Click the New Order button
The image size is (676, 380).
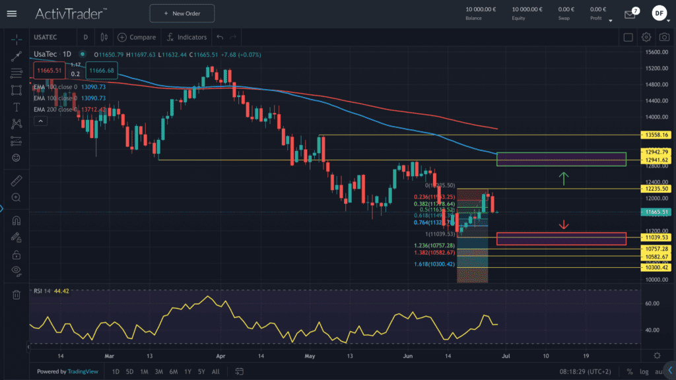pos(182,13)
